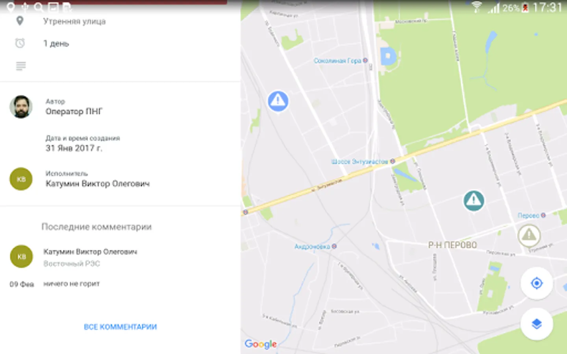This screenshot has width=567, height=354.
Task: Open the map layers button
Action: click(537, 324)
